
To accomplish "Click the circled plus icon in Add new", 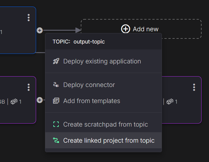I will pyautogui.click(x=126, y=29).
